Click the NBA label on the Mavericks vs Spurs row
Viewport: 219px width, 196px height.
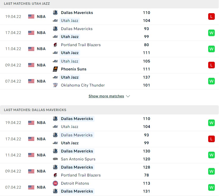(41, 155)
